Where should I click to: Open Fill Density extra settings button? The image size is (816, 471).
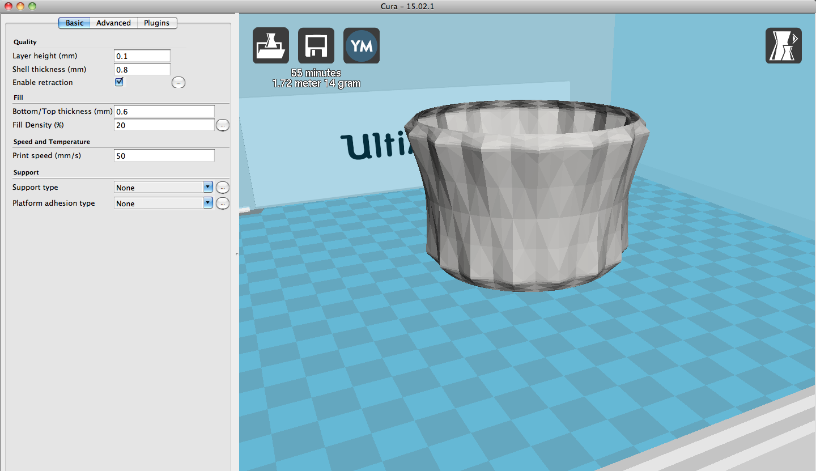click(223, 125)
